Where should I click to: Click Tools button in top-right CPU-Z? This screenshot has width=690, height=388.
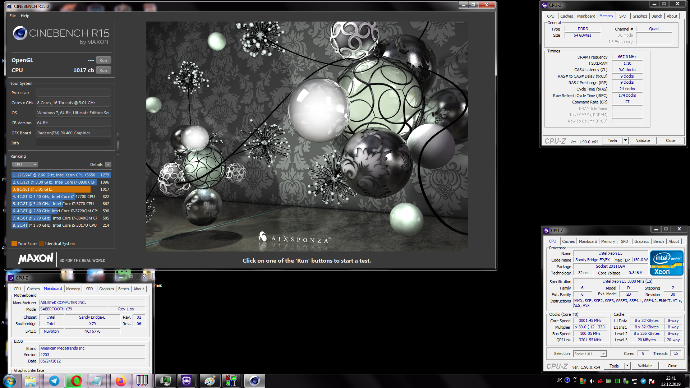click(x=612, y=140)
